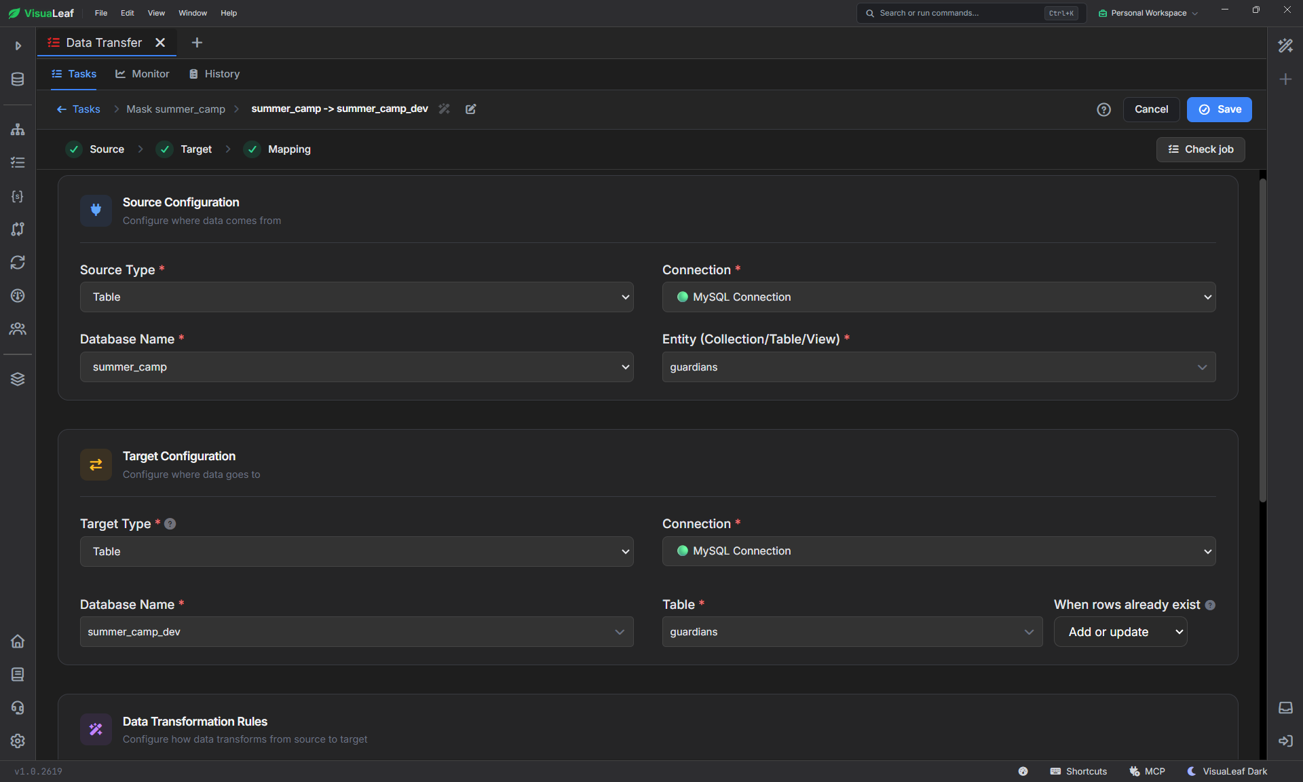Go back to Tasks breadcrumb link
This screenshot has height=782, width=1303.
coord(79,109)
